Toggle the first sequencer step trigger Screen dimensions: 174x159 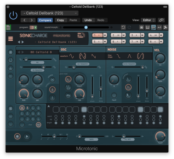[56, 109]
